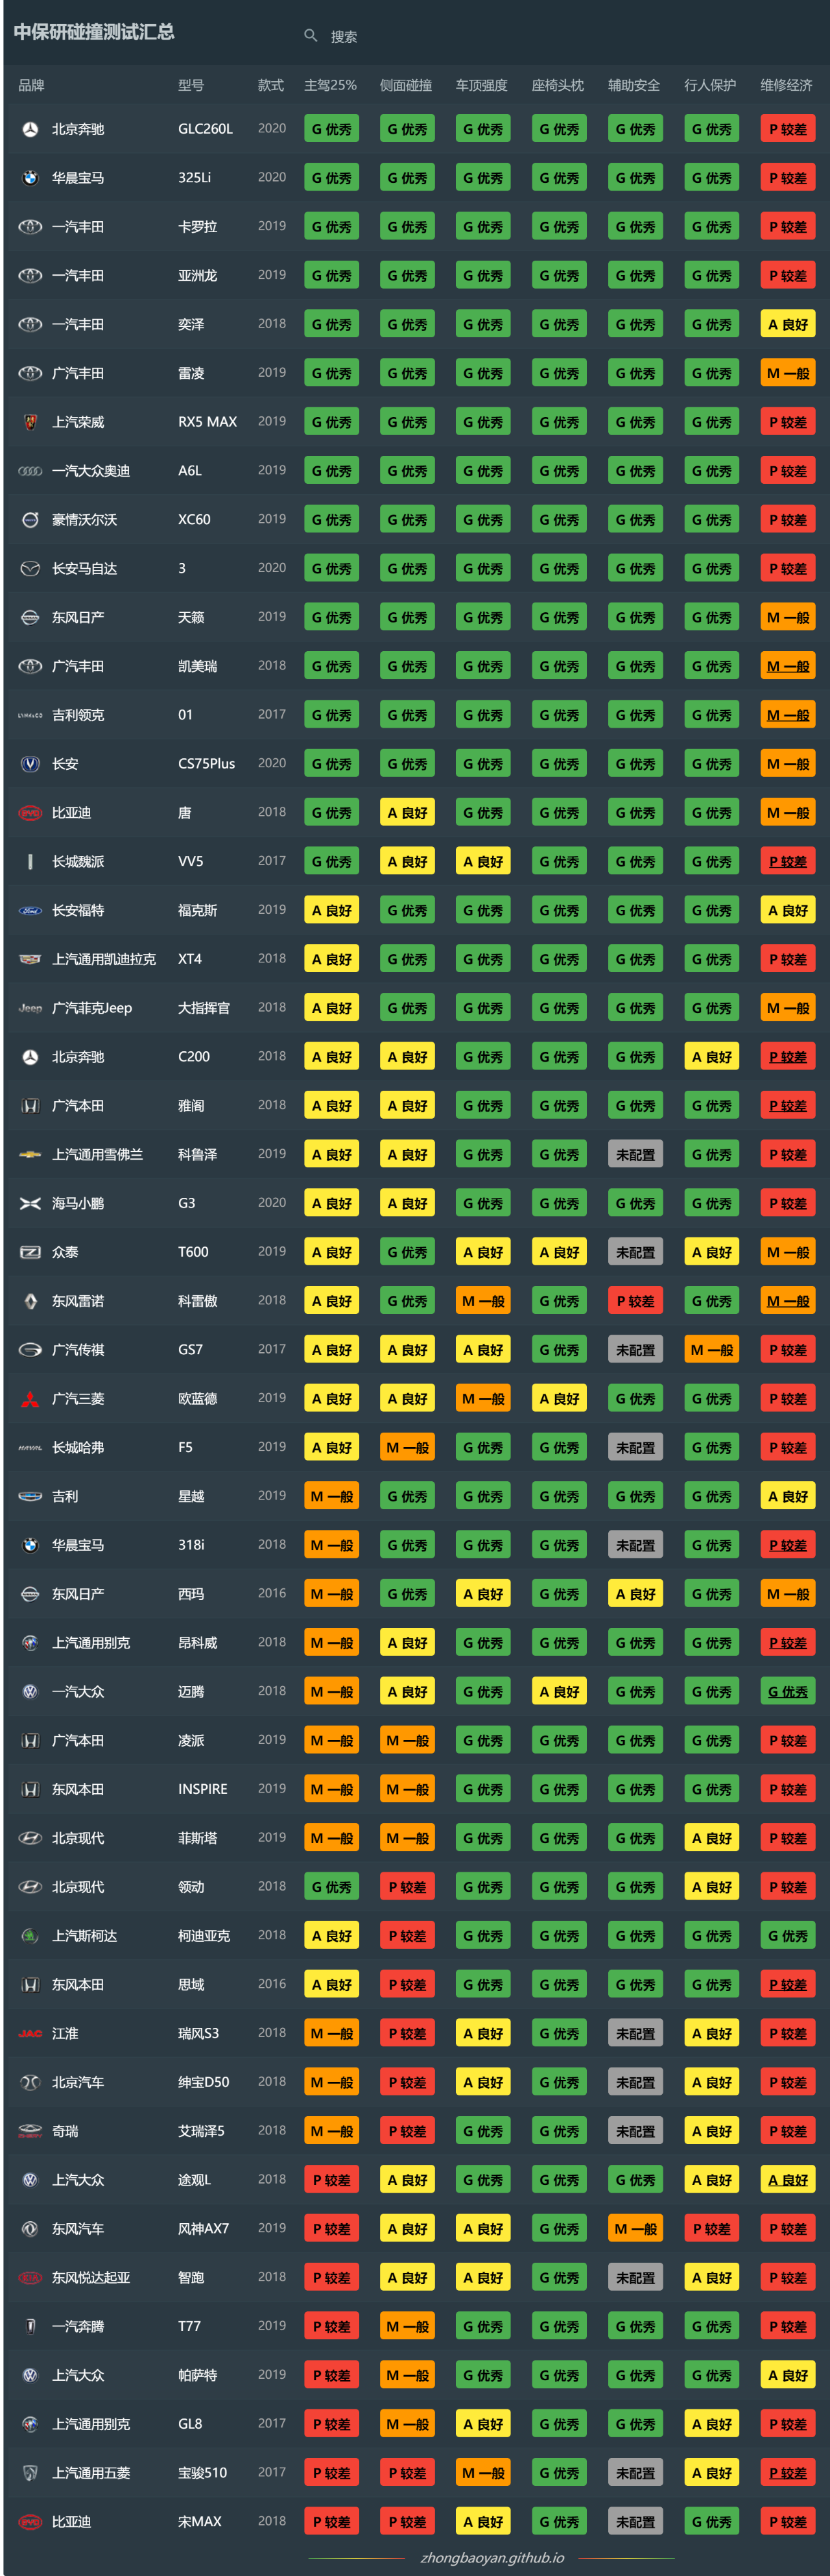Open the 迈腾 row's underlined G 优秀 link

tap(788, 1692)
